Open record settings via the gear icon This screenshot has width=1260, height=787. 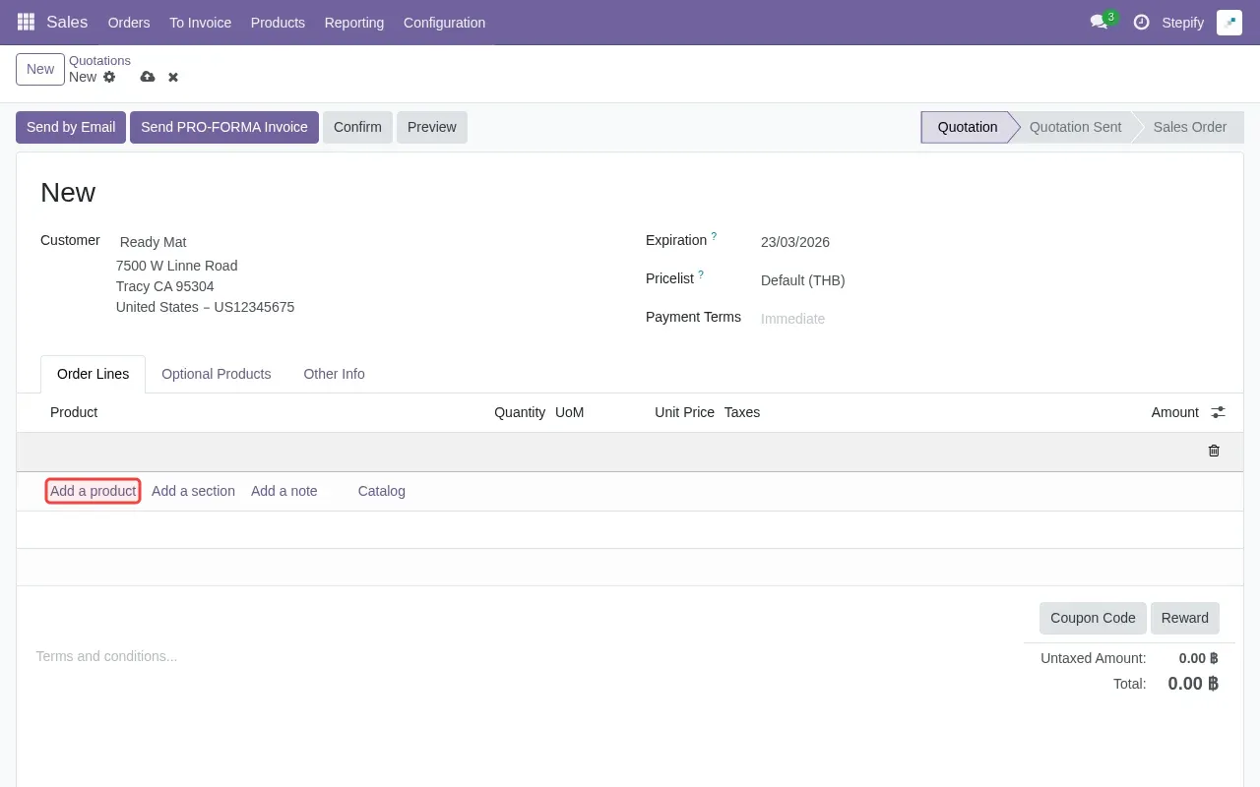click(109, 77)
